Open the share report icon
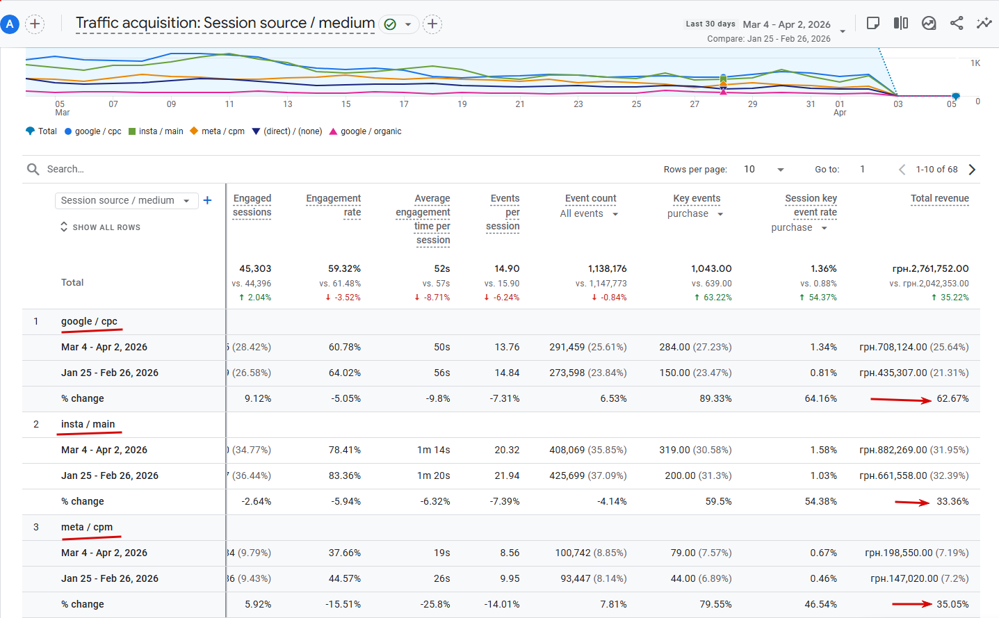 957,23
